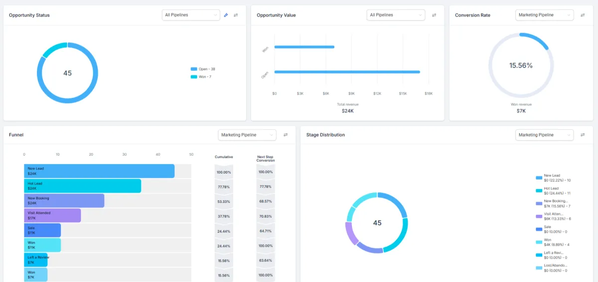Click the Stage Distribution donut center 45

(x=377, y=223)
